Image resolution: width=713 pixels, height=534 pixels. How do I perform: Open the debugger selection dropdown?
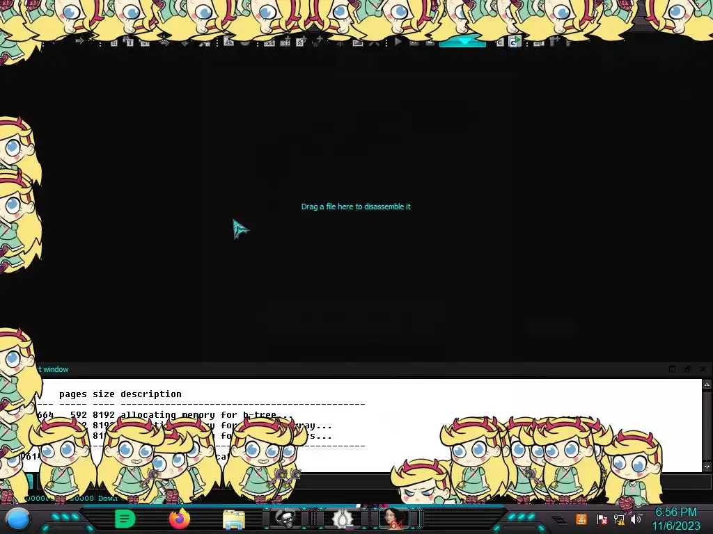coord(462,42)
